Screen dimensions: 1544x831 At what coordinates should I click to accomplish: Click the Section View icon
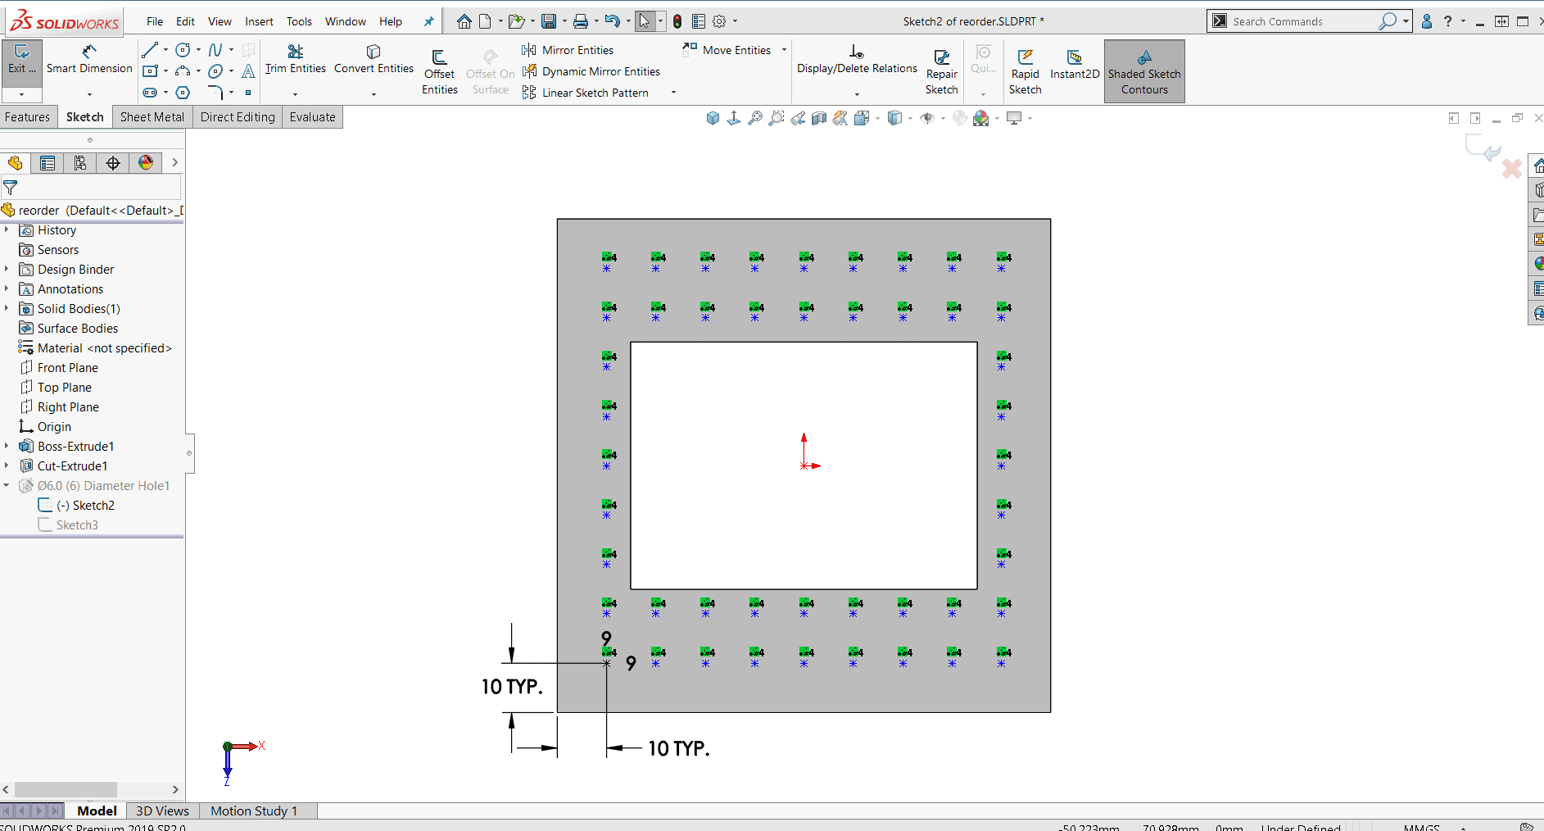pos(819,118)
